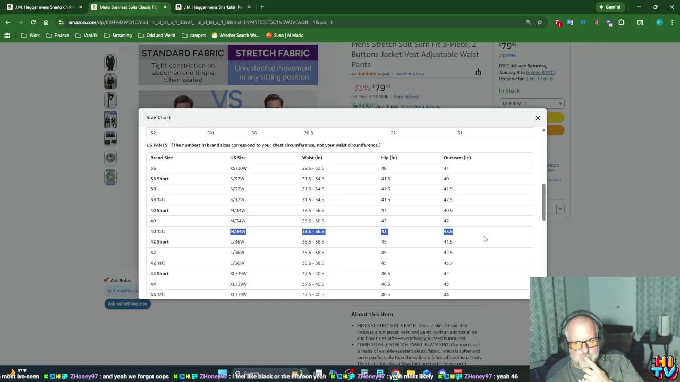The height and width of the screenshot is (382, 680).
Task: Open the Select from 4 plans link
Action: click(420, 107)
